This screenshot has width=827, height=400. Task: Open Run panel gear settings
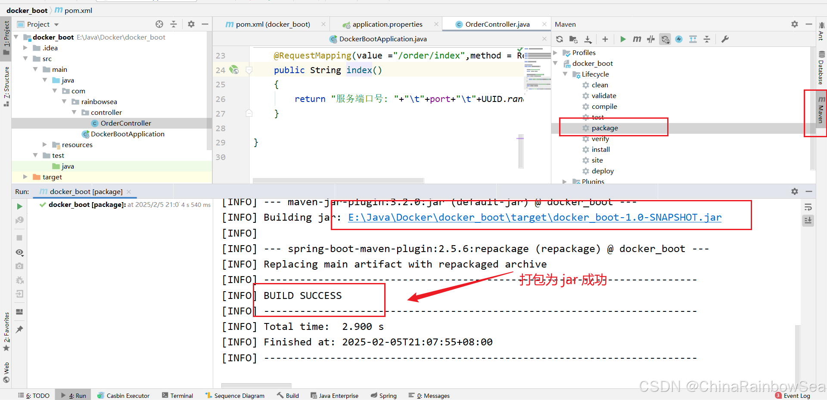coord(795,191)
